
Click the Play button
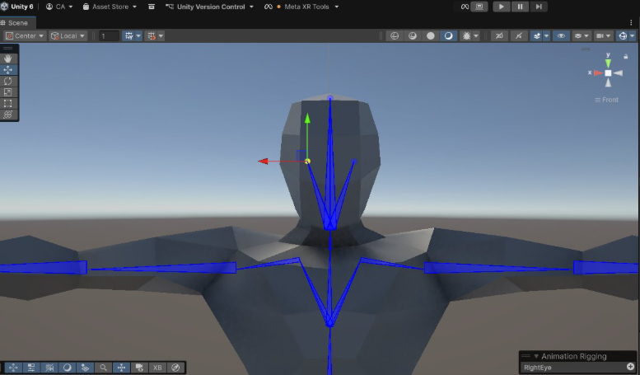pyautogui.click(x=501, y=7)
